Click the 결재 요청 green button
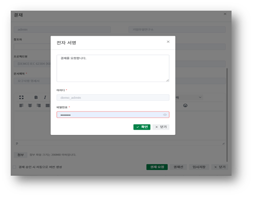The image size is (253, 197). coord(157,167)
